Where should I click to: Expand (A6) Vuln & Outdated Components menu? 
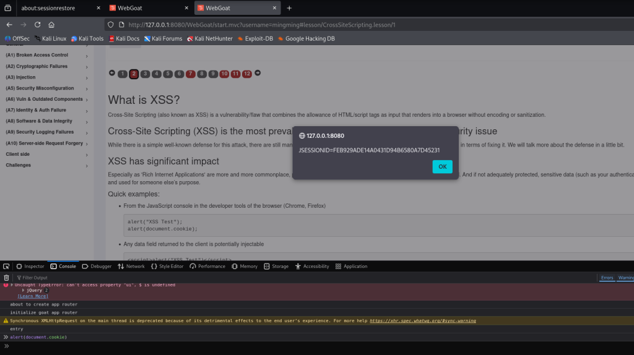47,100
